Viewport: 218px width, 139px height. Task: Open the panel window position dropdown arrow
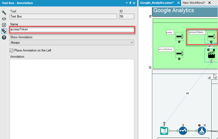[x=127, y=3]
